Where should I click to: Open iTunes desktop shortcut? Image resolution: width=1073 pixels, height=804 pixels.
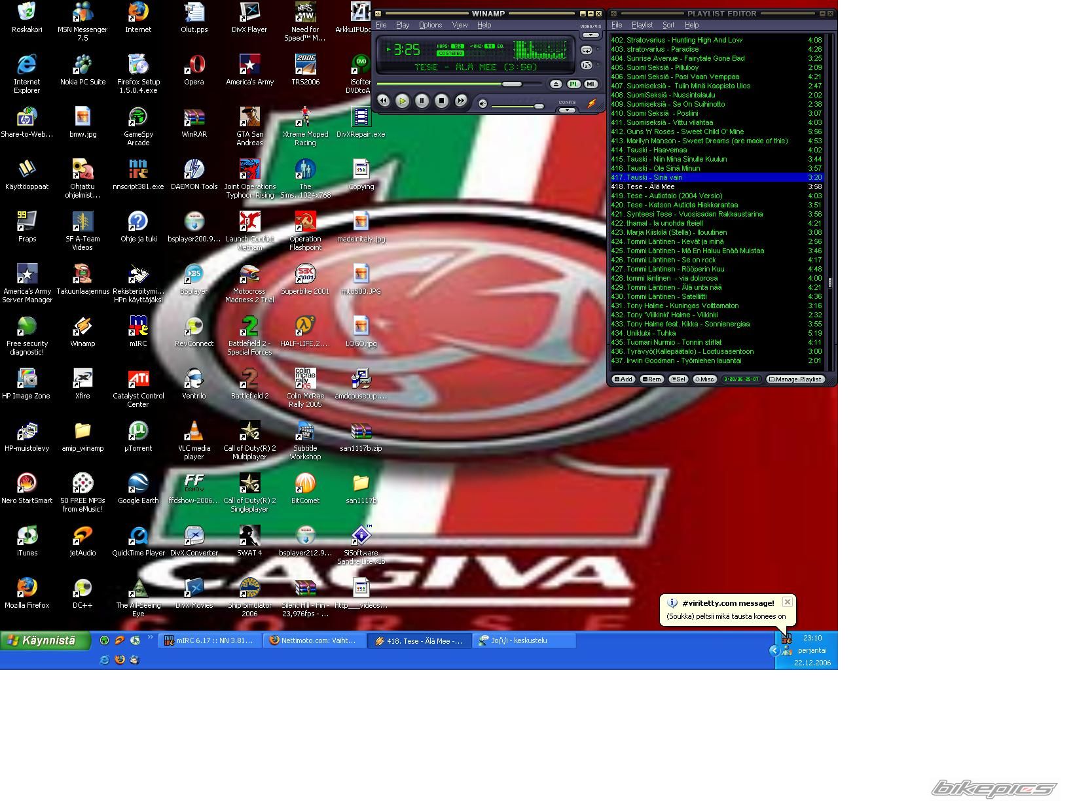pos(27,540)
